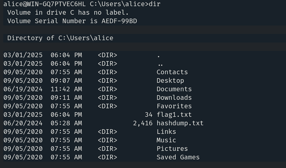
Task: Select the Music directory name
Action: 166,140
